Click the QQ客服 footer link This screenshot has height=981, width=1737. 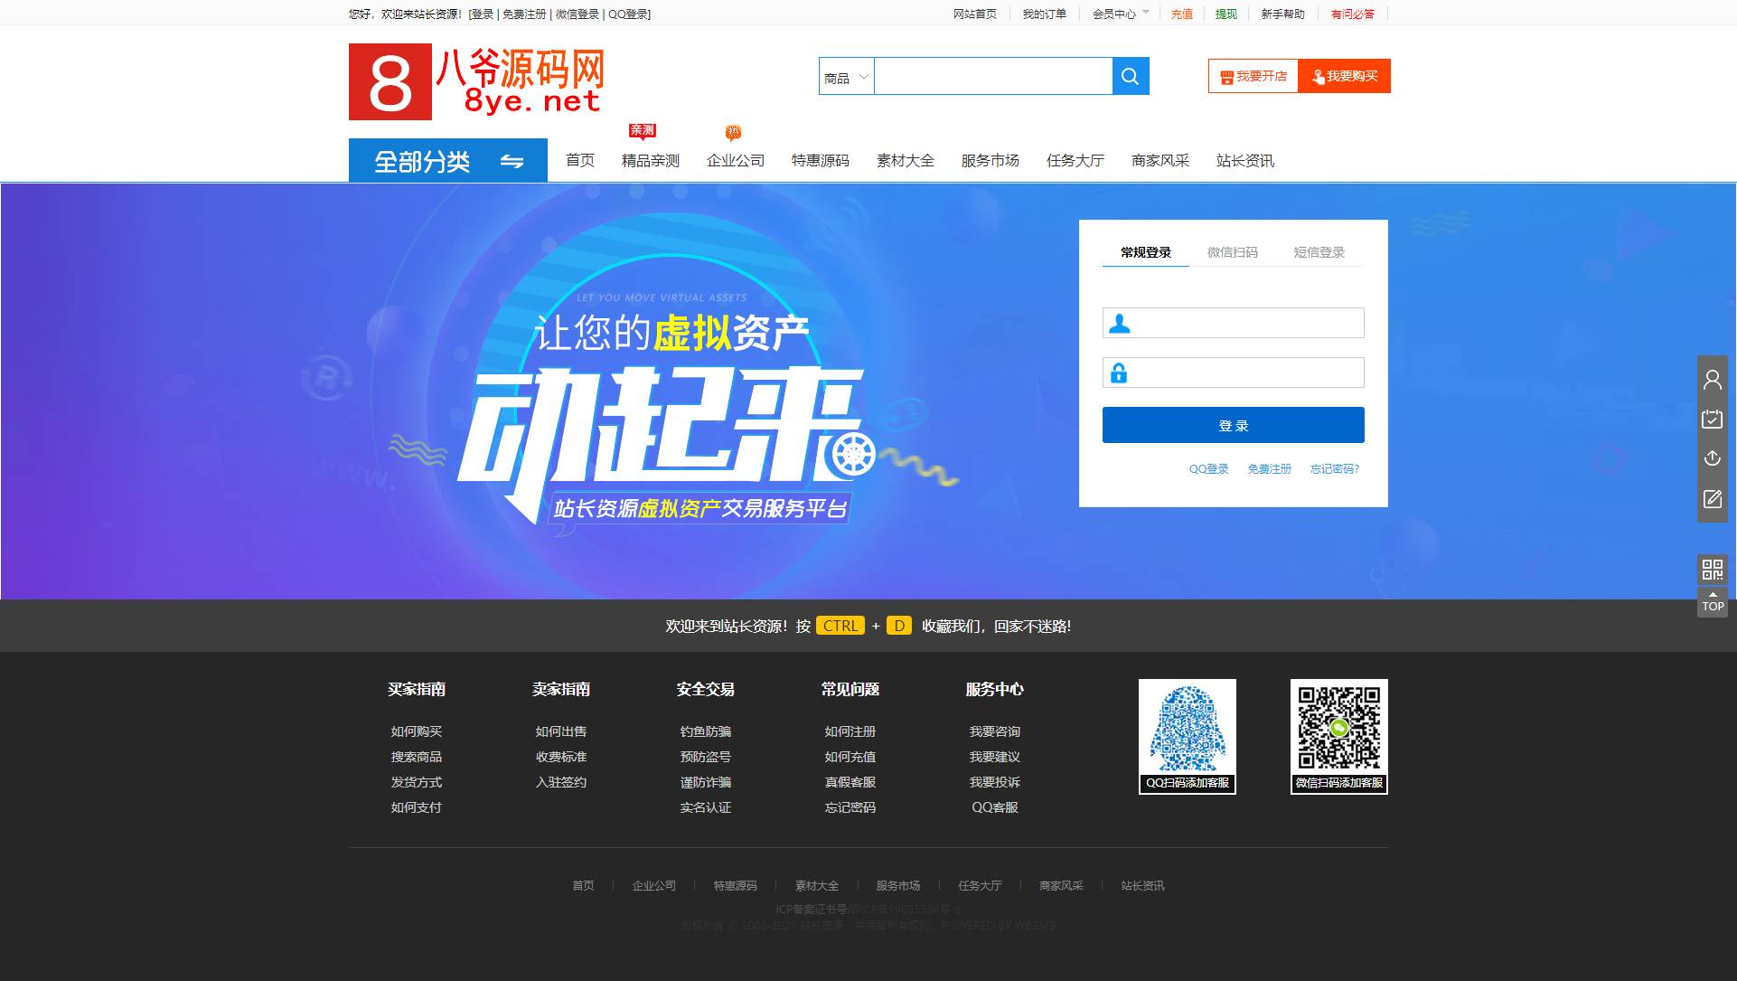[995, 807]
